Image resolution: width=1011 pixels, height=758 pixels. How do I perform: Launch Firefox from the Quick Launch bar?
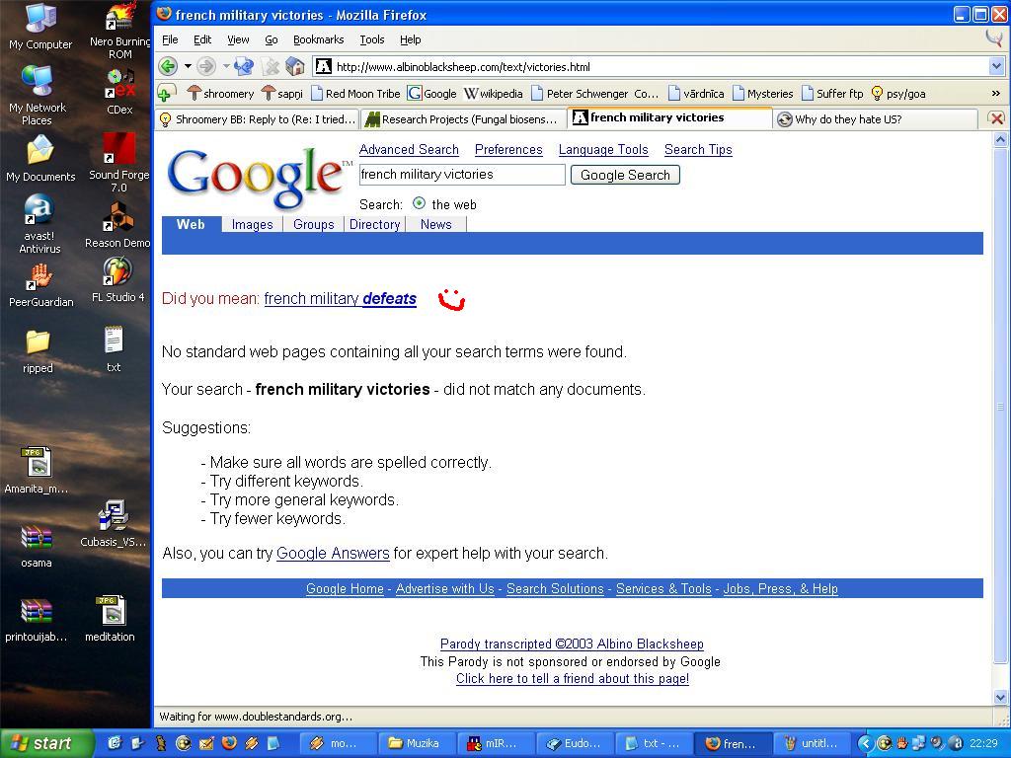(x=229, y=743)
